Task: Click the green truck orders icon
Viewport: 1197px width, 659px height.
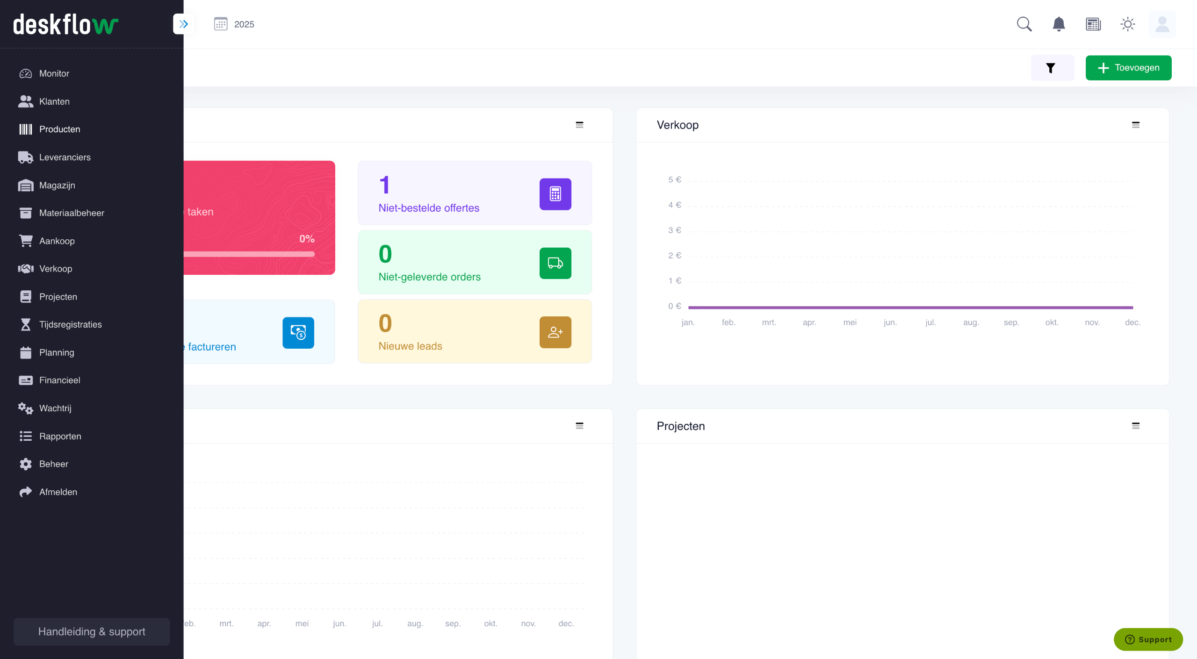Action: (x=555, y=263)
